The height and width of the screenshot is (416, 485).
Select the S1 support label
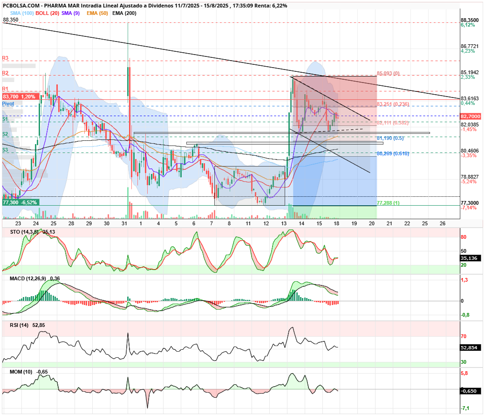[5, 119]
